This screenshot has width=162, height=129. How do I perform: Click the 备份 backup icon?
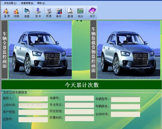[x=59, y=13]
